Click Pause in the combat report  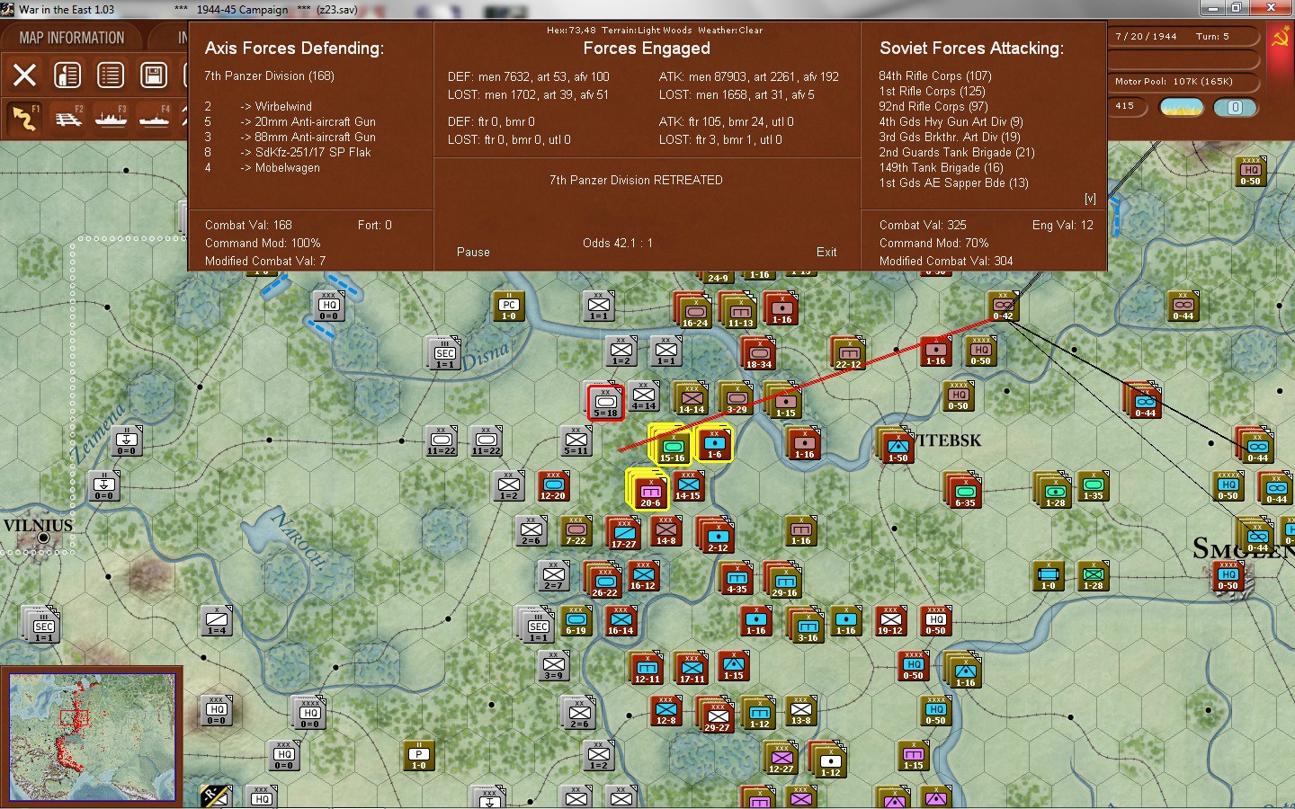pos(473,253)
